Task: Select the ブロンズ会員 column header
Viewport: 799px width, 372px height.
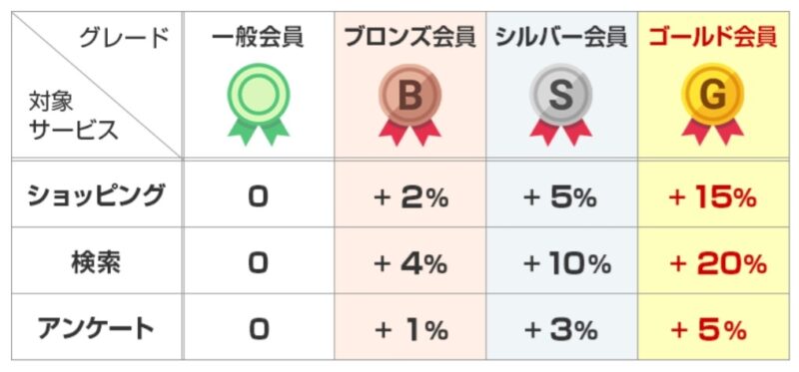Action: coord(410,38)
